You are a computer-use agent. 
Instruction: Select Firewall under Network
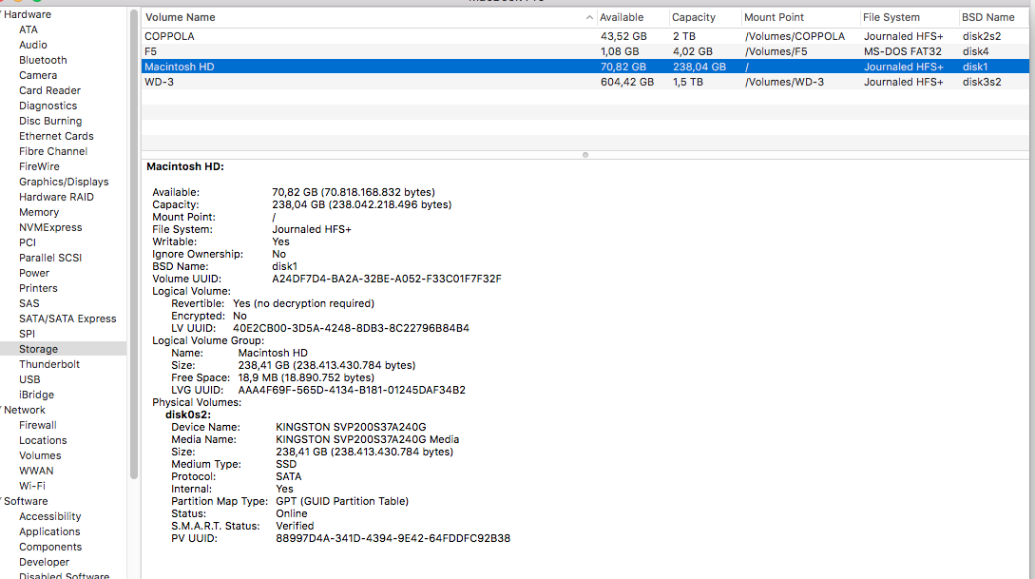point(38,425)
